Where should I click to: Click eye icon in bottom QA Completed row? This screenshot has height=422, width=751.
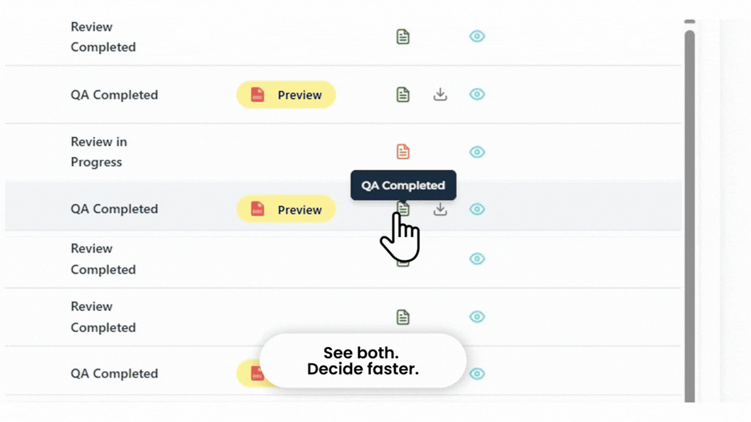(x=477, y=374)
